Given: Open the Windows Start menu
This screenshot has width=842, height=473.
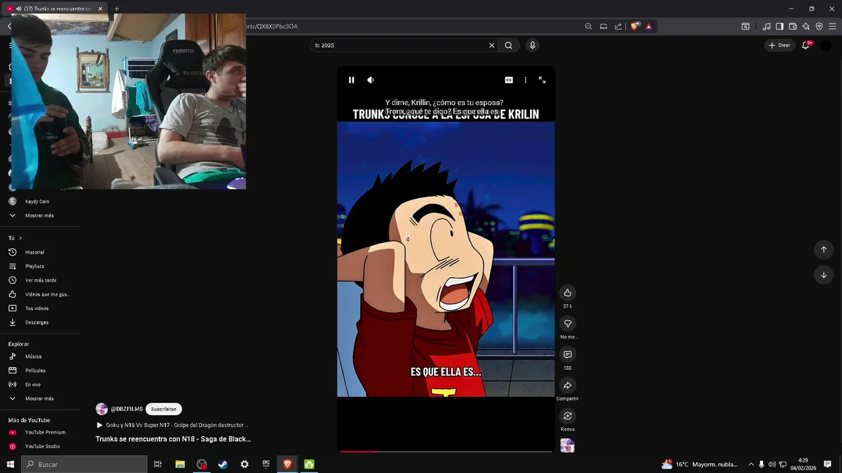Looking at the screenshot, I should (10, 464).
